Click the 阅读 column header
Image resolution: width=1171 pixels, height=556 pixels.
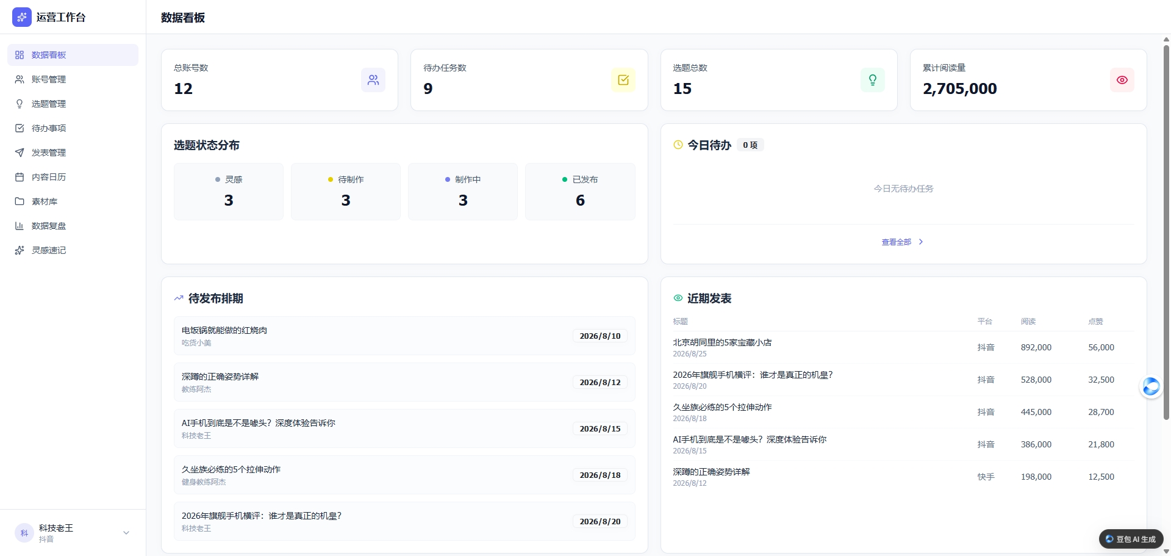tap(1028, 321)
